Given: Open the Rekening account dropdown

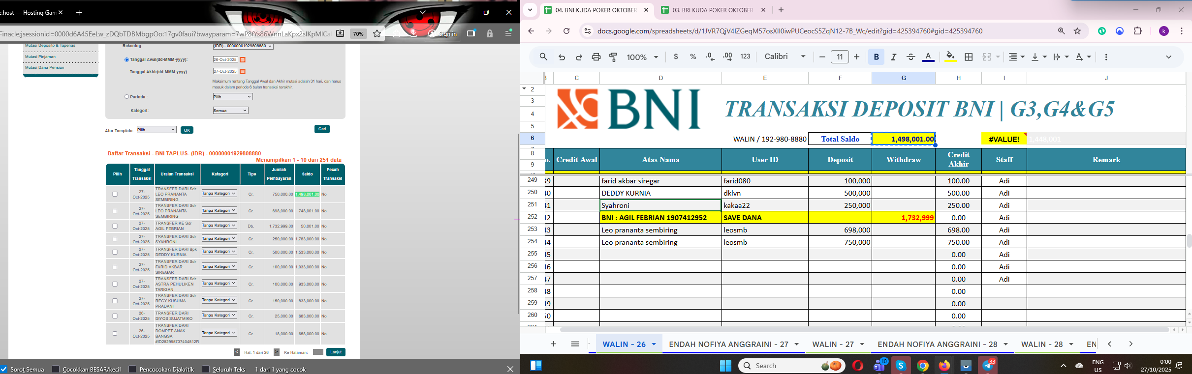Looking at the screenshot, I should [243, 46].
